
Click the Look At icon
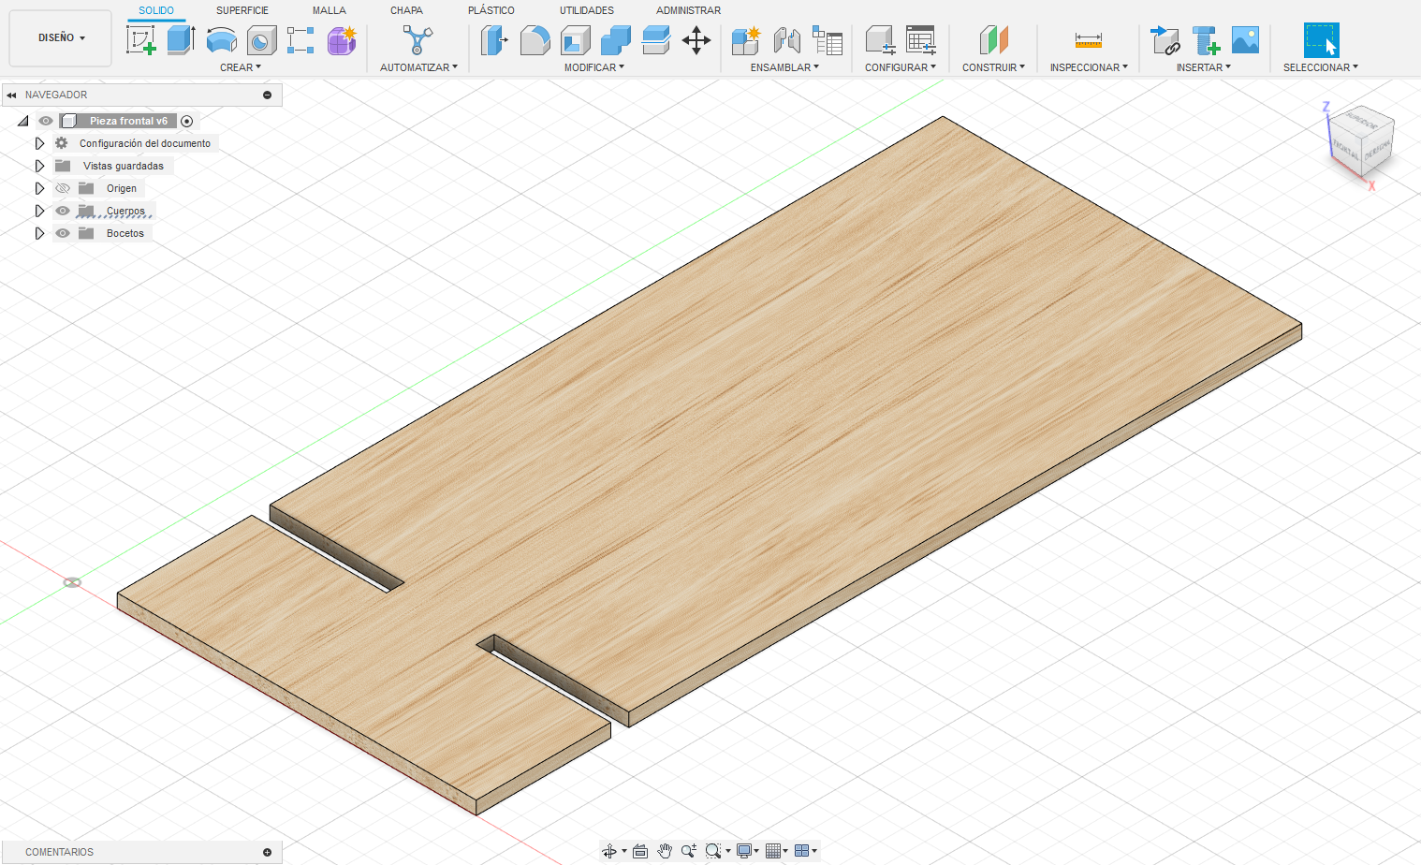640,851
